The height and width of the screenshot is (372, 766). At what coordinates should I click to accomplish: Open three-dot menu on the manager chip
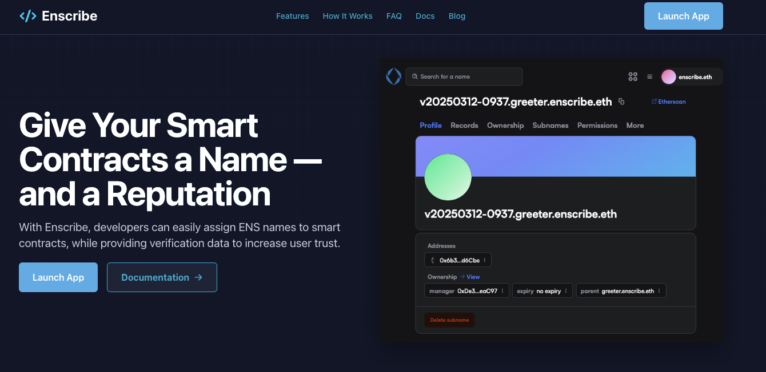pyautogui.click(x=502, y=291)
